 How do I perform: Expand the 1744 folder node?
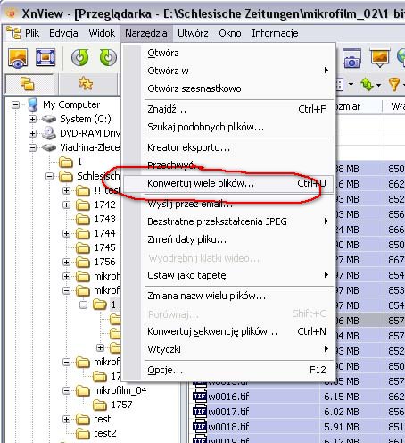pos(67,233)
